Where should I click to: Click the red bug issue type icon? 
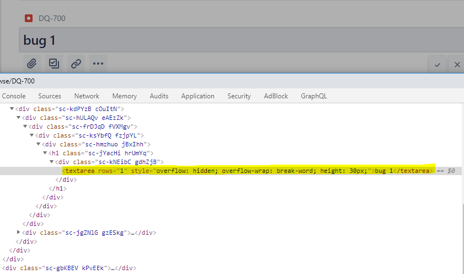pyautogui.click(x=29, y=18)
